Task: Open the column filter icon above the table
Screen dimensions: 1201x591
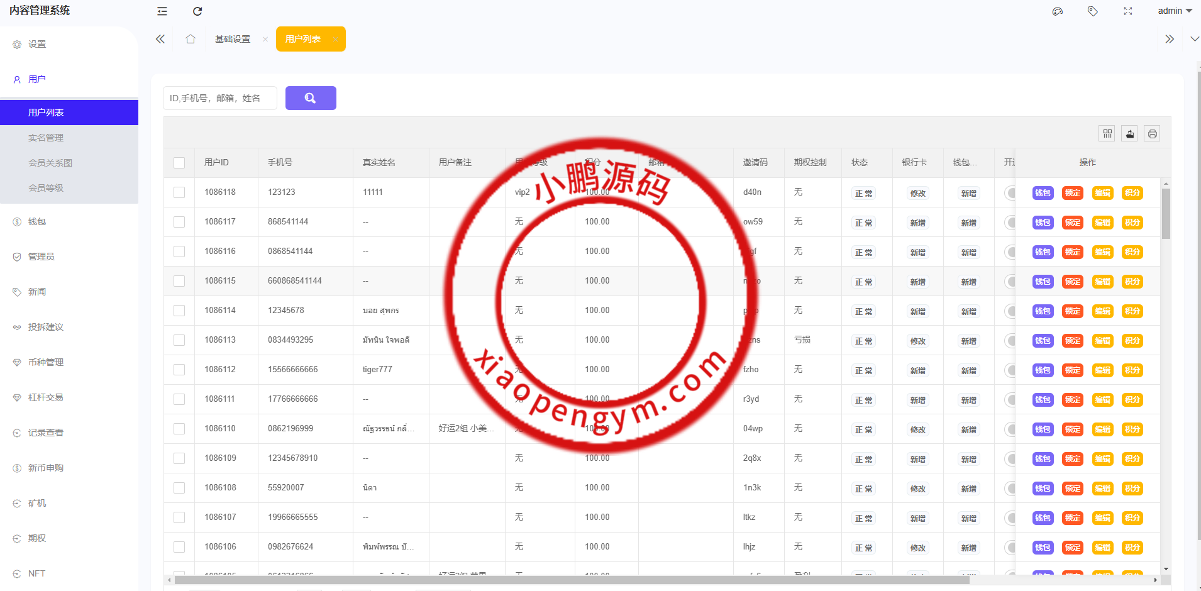Action: pyautogui.click(x=1107, y=133)
